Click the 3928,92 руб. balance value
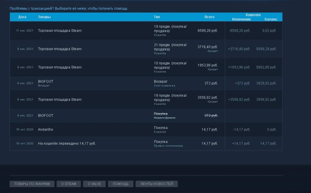This screenshot has width=311, height=193. (266, 83)
